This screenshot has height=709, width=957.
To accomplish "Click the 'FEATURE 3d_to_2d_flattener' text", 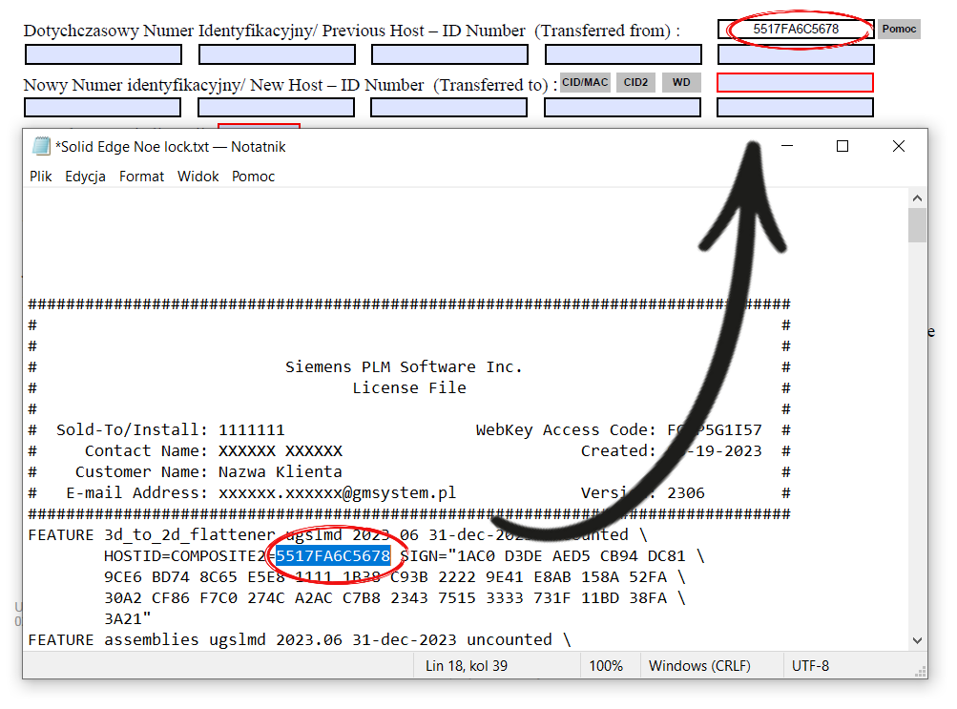I will pyautogui.click(x=152, y=535).
